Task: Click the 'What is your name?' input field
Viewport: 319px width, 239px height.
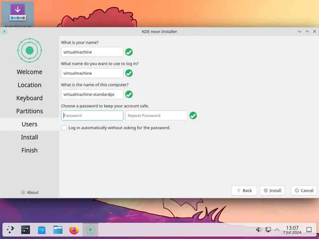Action: point(92,52)
